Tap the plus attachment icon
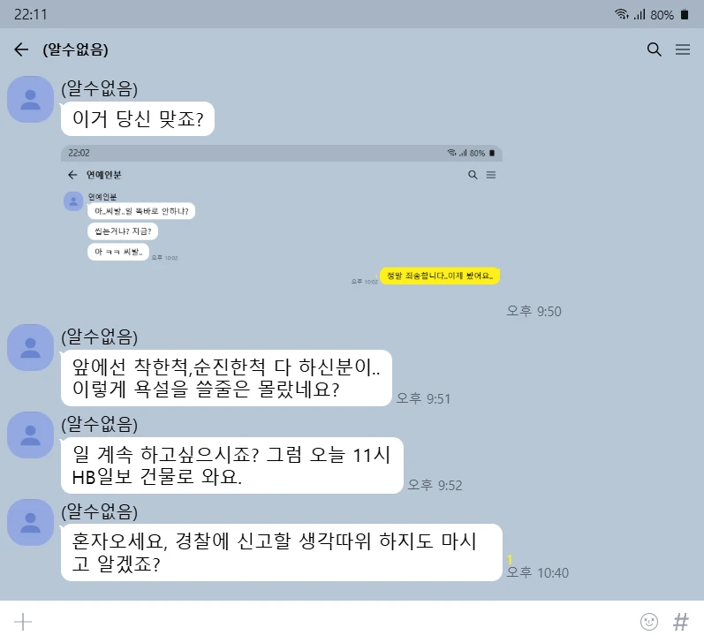The image size is (704, 643). (x=23, y=622)
